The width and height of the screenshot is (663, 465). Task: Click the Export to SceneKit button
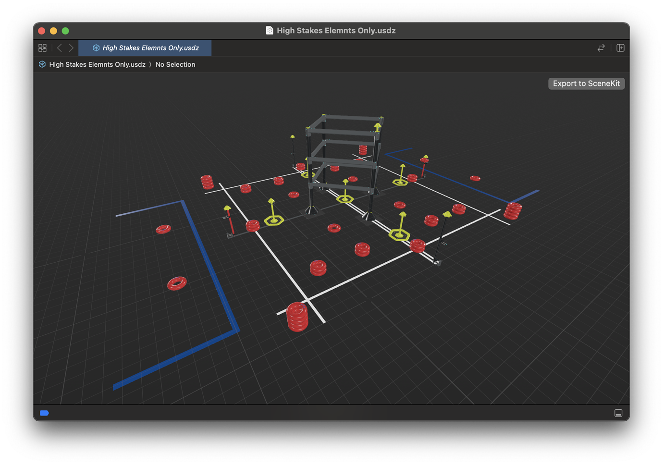tap(586, 83)
